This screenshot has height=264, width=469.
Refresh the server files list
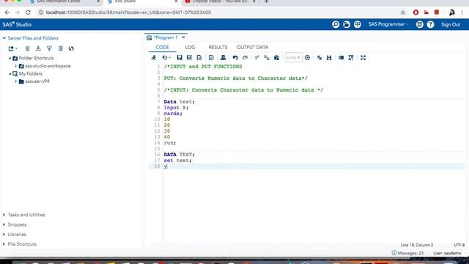coord(71,48)
